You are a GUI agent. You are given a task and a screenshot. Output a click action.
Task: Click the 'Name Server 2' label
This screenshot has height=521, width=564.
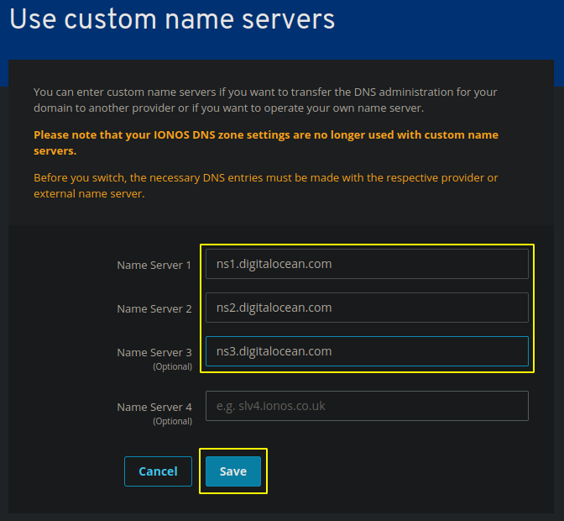[x=154, y=309]
